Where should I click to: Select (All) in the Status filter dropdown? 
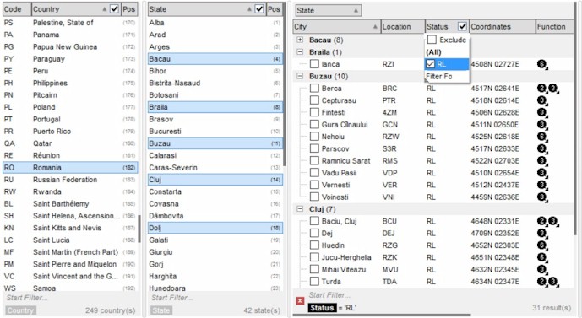(447, 52)
